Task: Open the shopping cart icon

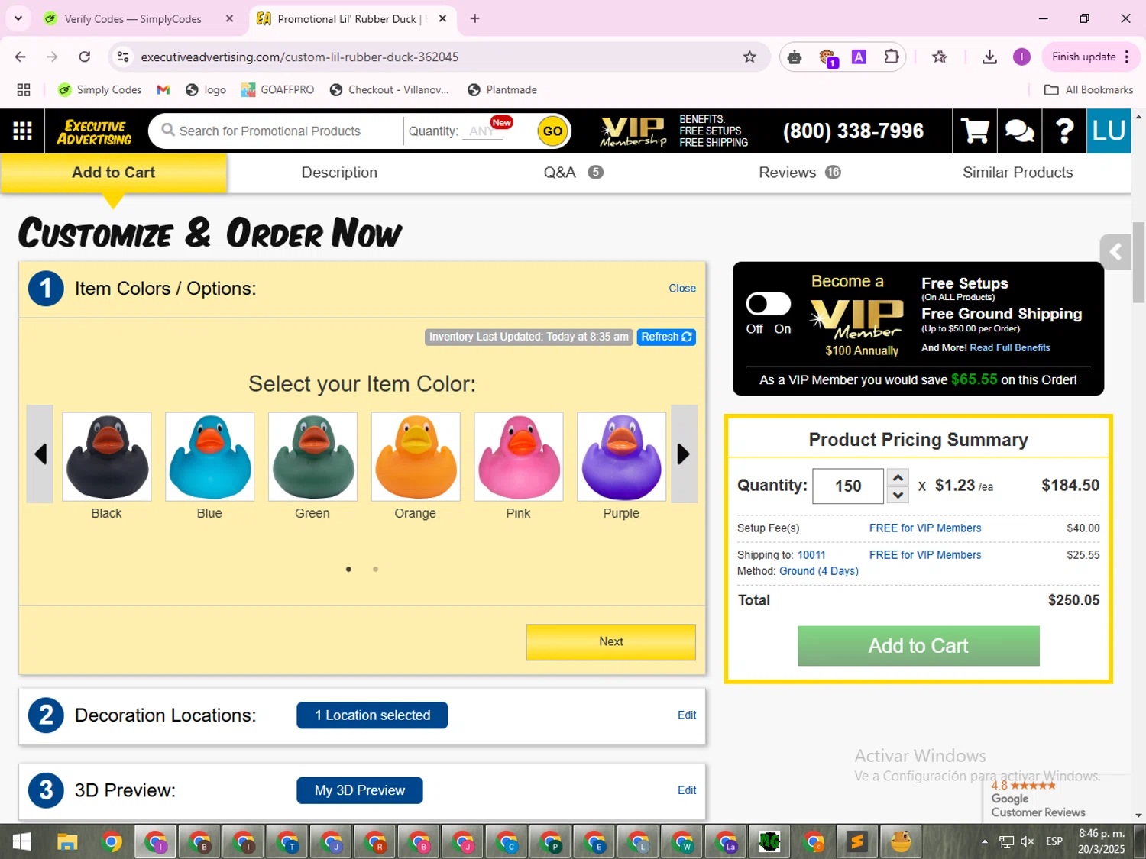Action: [975, 131]
